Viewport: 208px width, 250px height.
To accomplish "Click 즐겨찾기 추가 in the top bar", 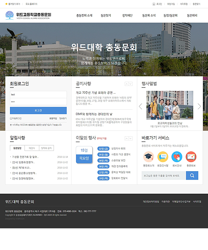I will click(x=14, y=4).
